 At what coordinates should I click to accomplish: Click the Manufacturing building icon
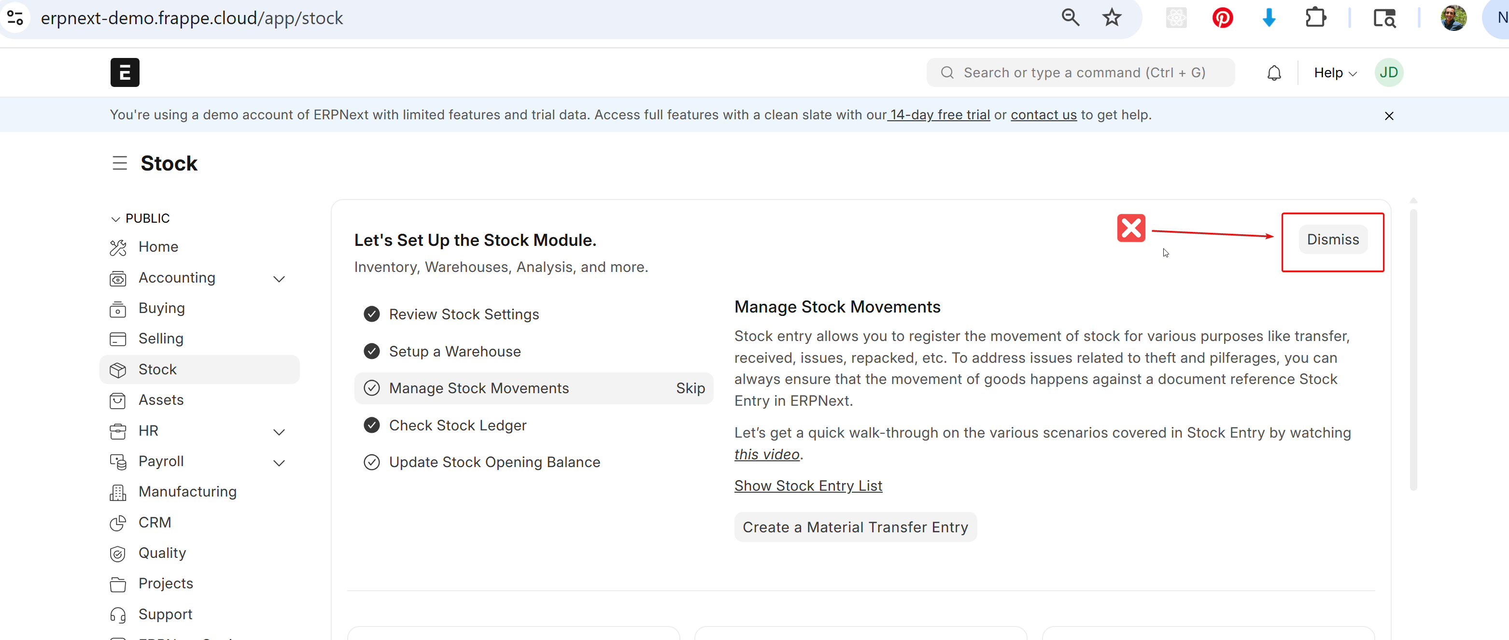point(118,492)
